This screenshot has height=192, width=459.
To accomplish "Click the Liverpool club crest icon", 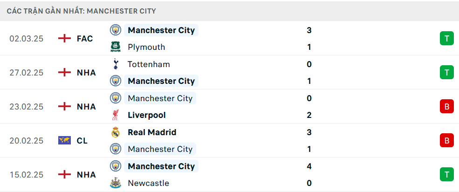I will point(115,115).
